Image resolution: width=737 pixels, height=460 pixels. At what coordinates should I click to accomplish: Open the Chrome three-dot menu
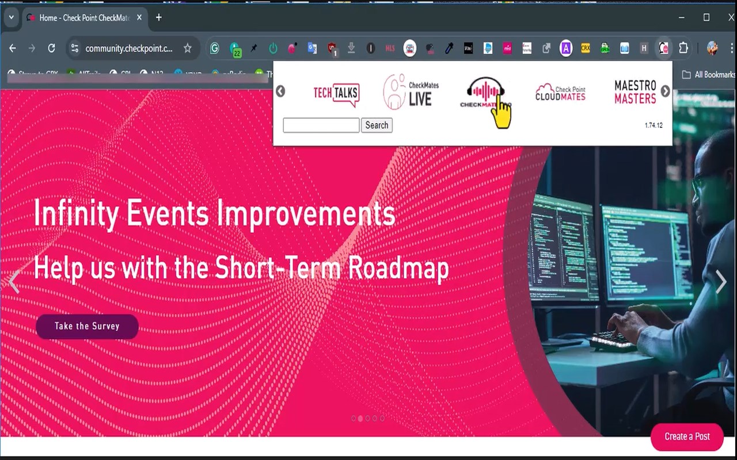(x=732, y=48)
